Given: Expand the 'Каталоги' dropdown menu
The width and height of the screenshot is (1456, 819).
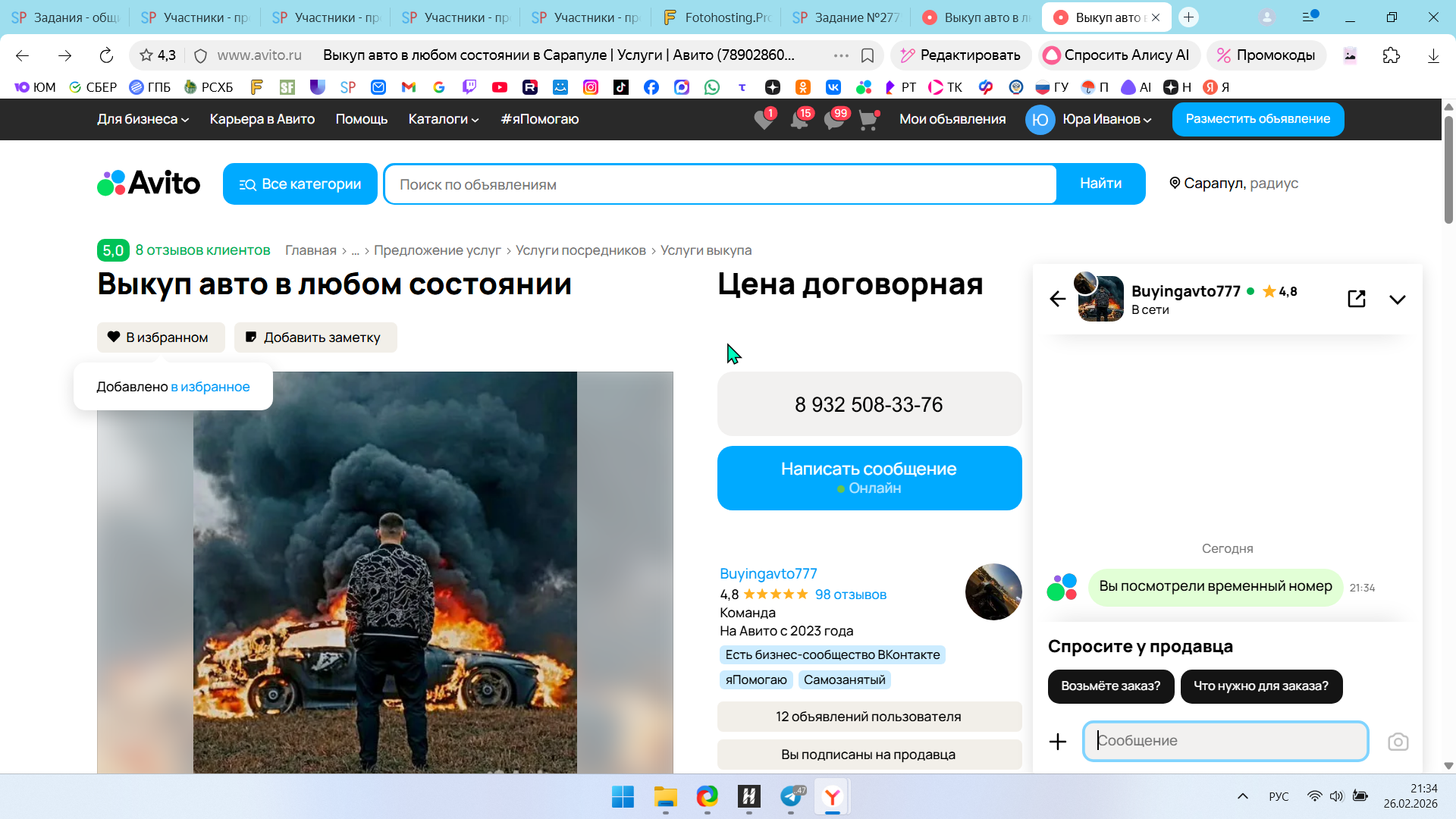Looking at the screenshot, I should (x=444, y=119).
